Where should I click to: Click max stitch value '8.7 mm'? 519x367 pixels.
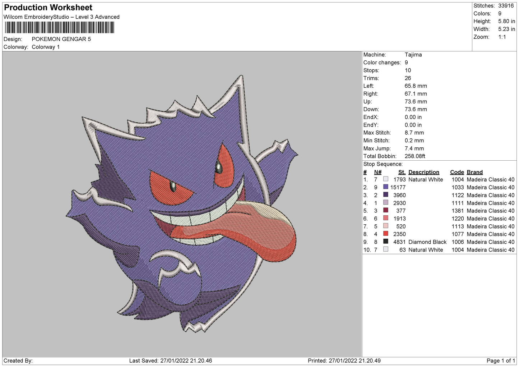414,133
